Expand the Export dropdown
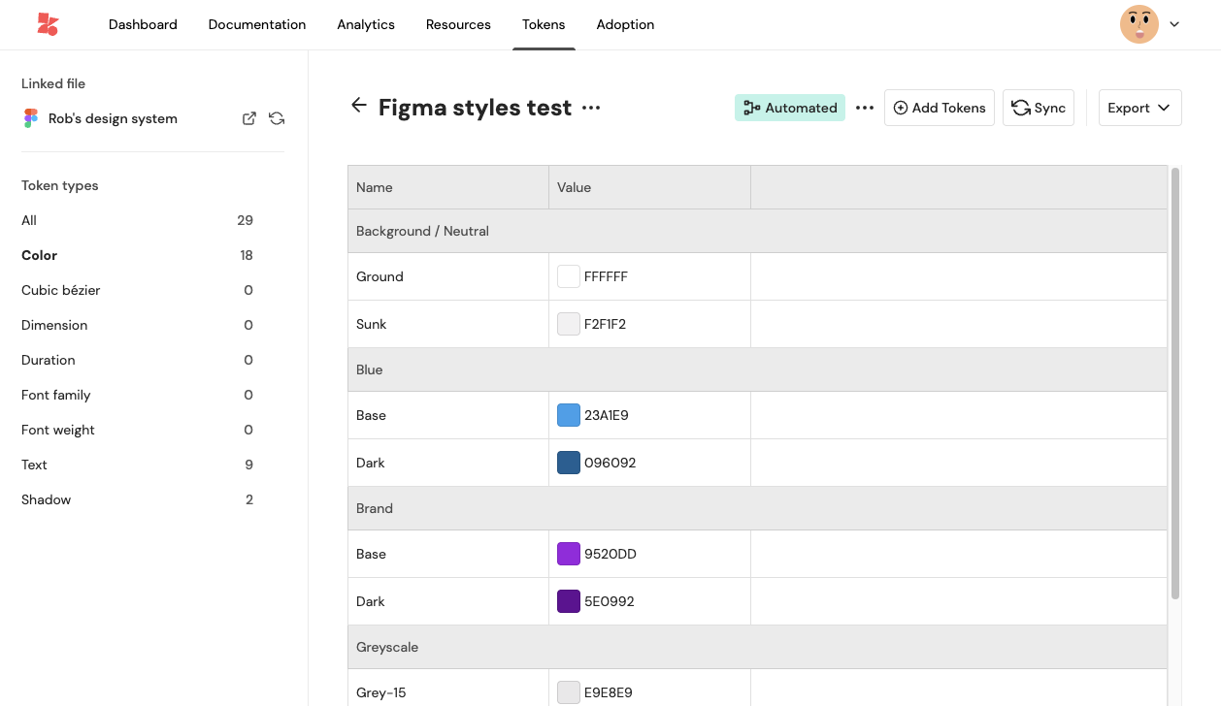 pyautogui.click(x=1139, y=108)
